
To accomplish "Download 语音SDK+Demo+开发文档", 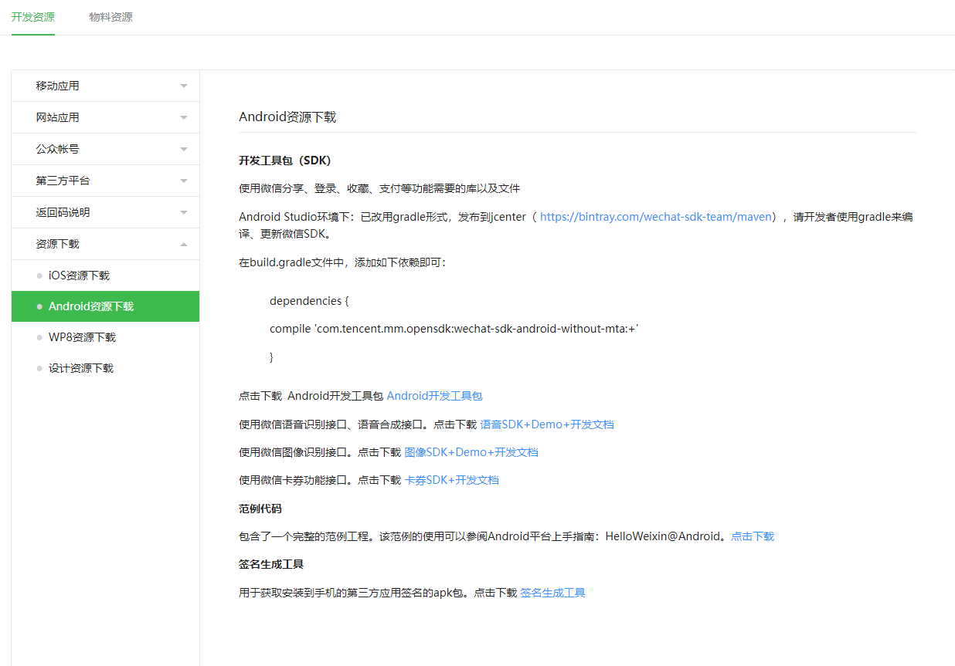I will pyautogui.click(x=547, y=424).
